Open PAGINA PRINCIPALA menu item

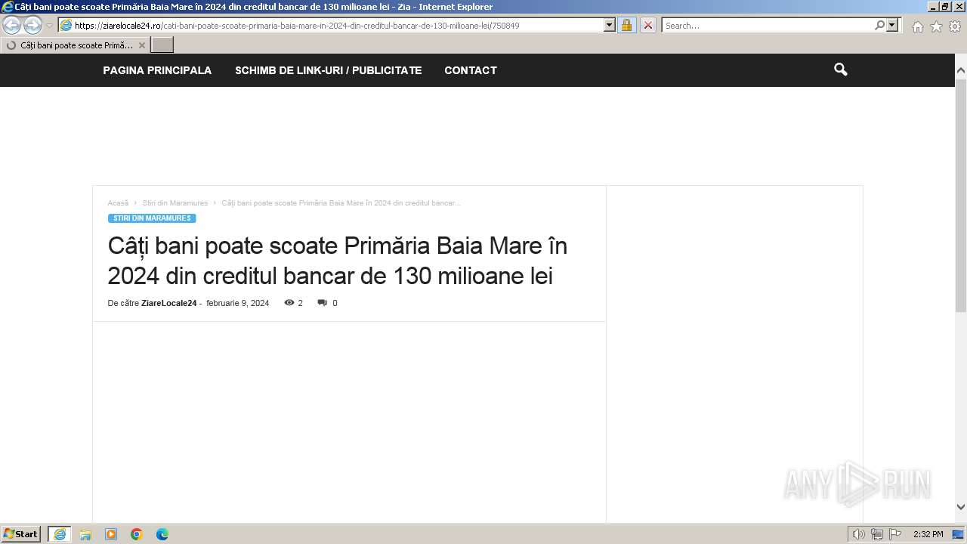pyautogui.click(x=157, y=70)
